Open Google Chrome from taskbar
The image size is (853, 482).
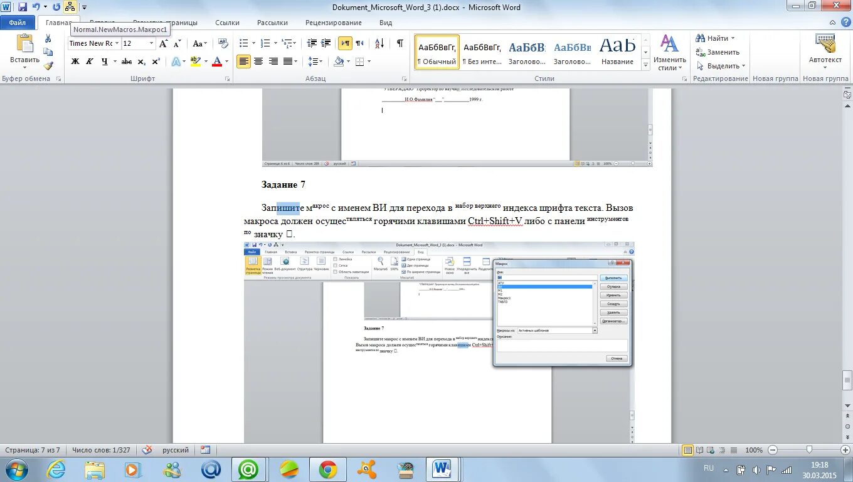pyautogui.click(x=327, y=469)
